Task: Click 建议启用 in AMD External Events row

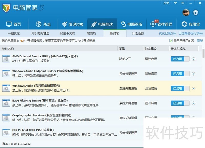Action: click(x=151, y=59)
